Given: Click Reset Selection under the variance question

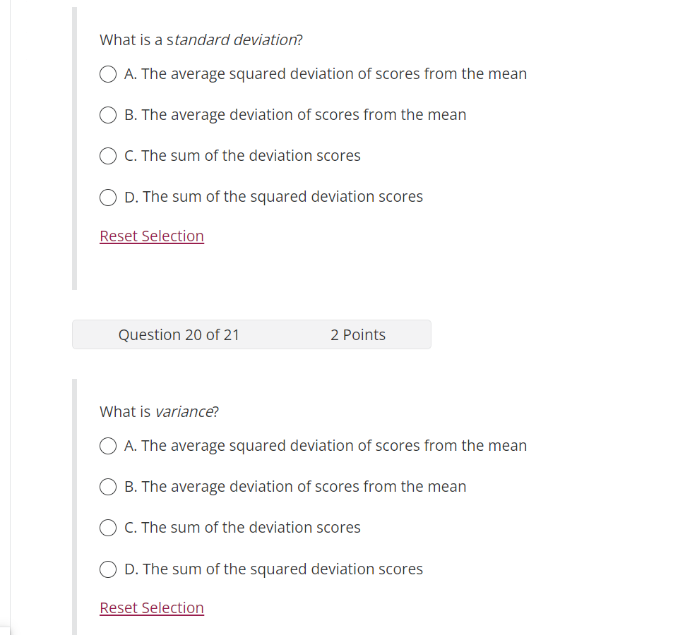Looking at the screenshot, I should tap(151, 607).
